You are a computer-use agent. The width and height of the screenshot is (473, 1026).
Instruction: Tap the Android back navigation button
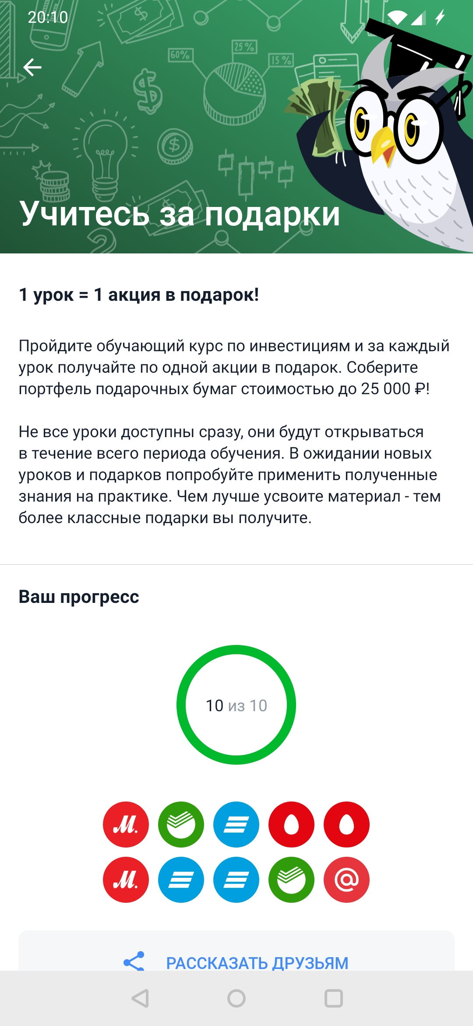140,998
